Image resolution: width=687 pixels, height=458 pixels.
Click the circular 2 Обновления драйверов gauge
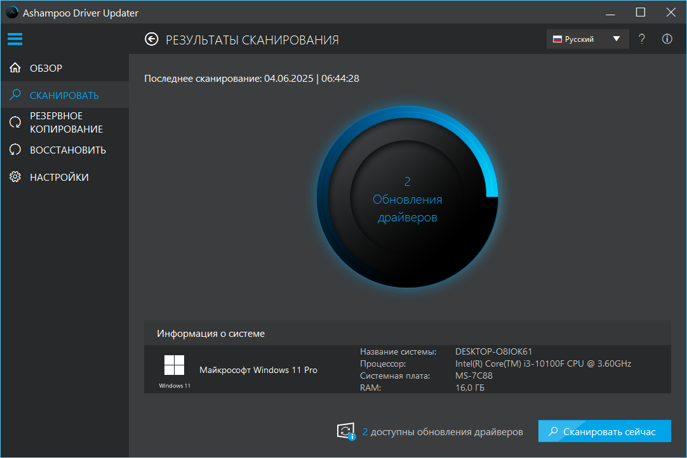(408, 197)
